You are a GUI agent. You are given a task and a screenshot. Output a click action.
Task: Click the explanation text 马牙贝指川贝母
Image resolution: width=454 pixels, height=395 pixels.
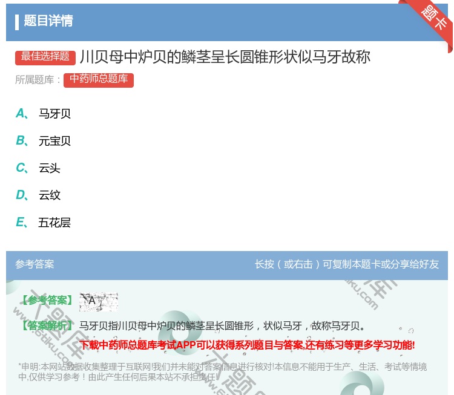222,326
